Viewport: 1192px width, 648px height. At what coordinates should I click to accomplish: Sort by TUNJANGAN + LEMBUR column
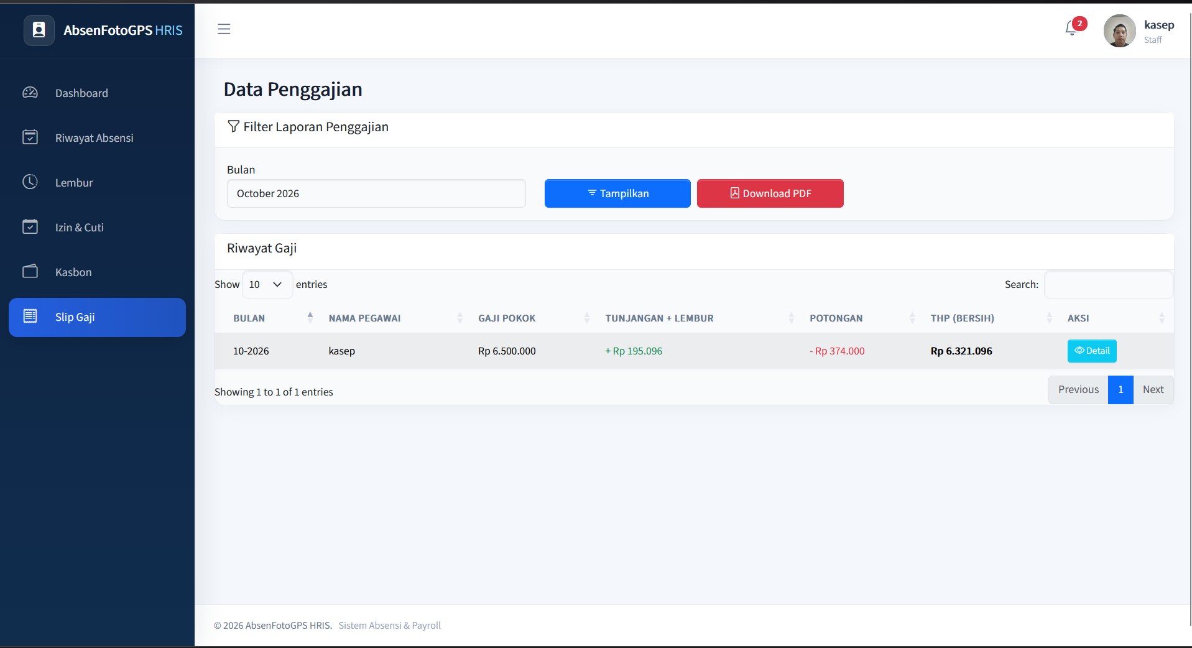pyautogui.click(x=699, y=318)
